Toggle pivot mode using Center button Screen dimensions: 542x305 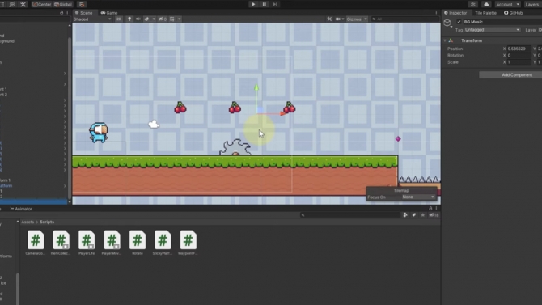click(x=42, y=5)
